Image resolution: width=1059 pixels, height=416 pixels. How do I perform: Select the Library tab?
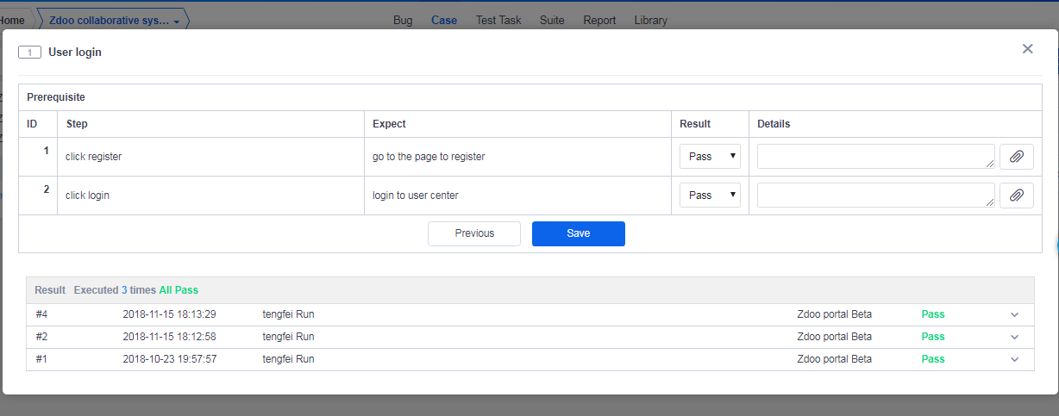coord(650,20)
